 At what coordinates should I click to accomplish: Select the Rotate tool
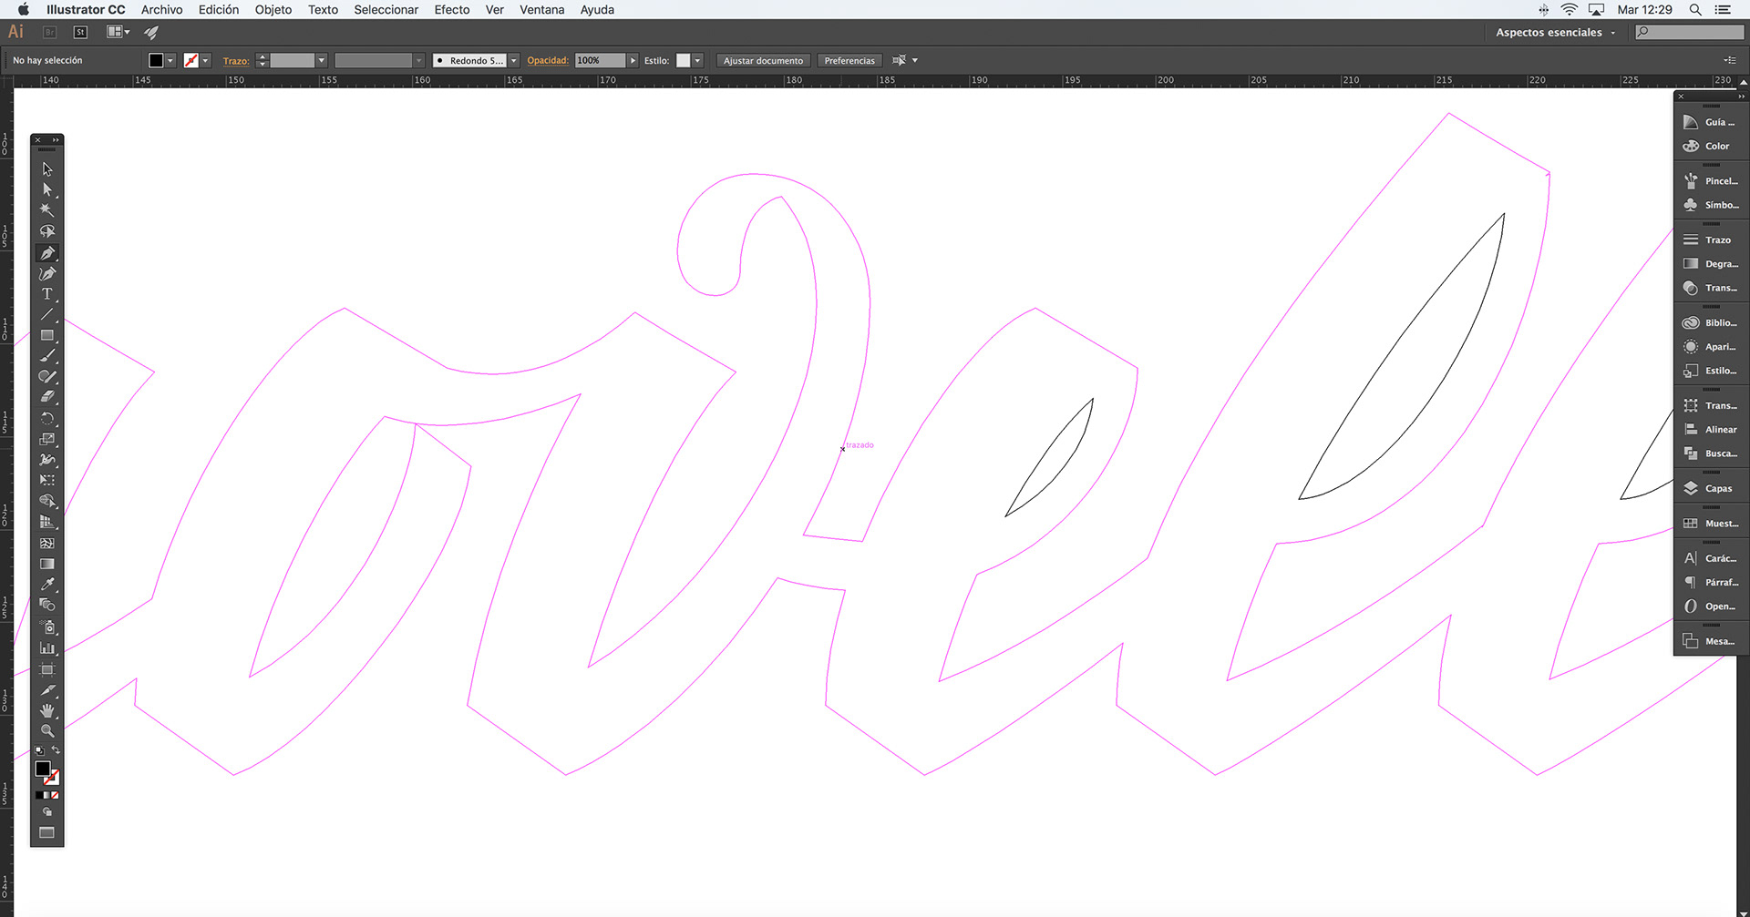click(x=47, y=418)
